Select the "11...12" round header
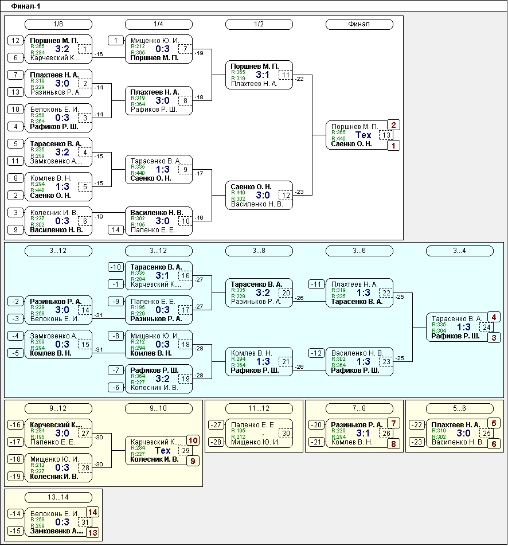 point(259,408)
